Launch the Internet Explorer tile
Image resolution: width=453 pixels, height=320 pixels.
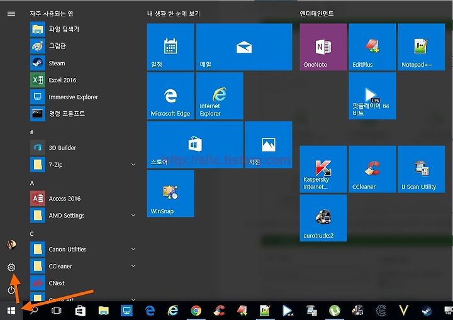click(220, 96)
